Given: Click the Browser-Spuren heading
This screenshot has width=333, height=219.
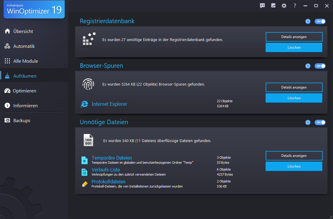Looking at the screenshot, I should [x=102, y=66].
